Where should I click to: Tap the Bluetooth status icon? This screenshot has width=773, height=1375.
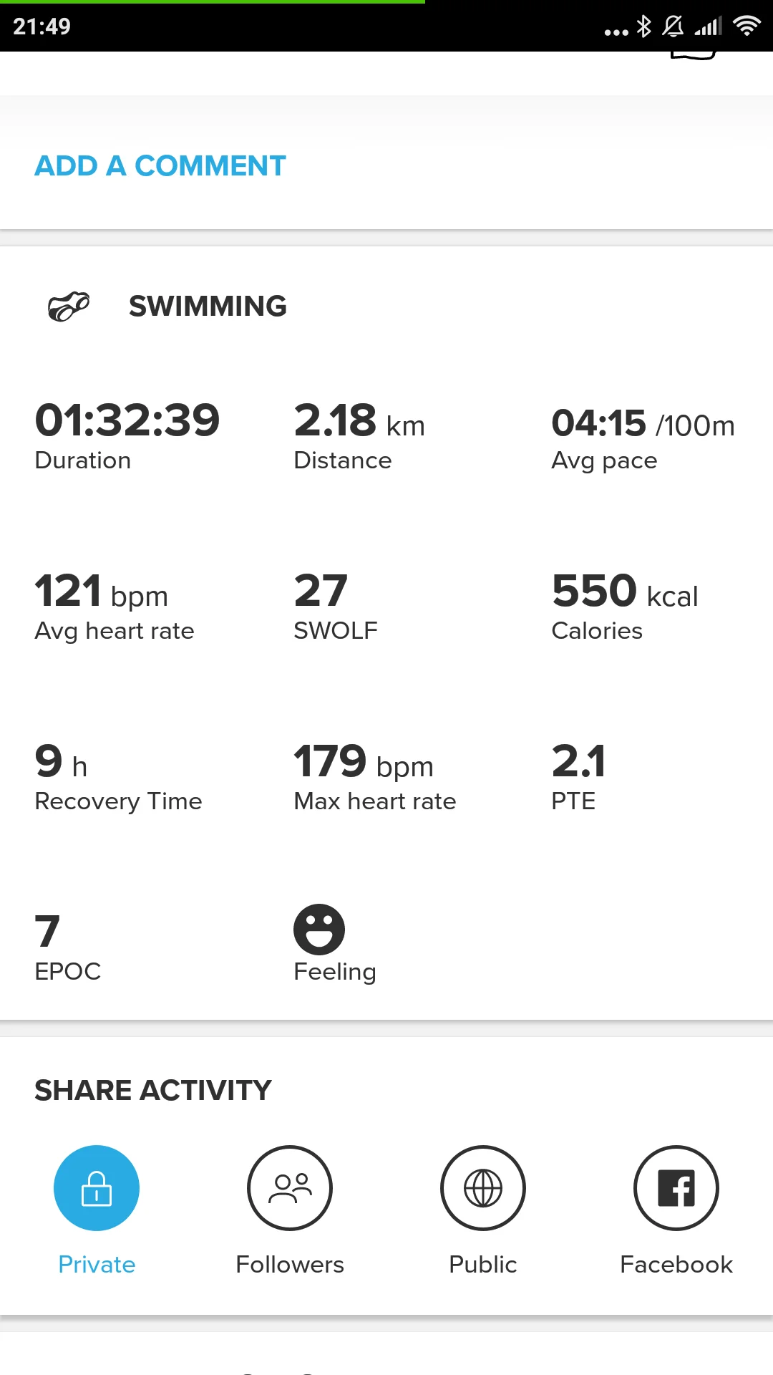pyautogui.click(x=644, y=26)
